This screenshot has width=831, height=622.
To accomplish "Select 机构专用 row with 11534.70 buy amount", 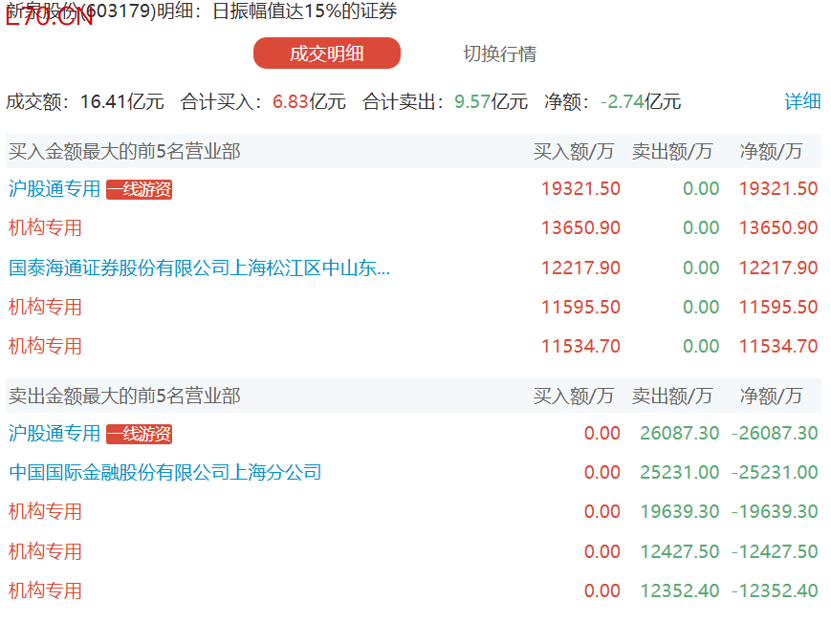I will [x=45, y=347].
